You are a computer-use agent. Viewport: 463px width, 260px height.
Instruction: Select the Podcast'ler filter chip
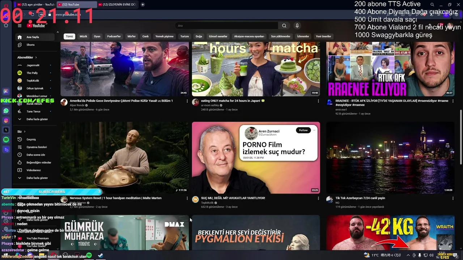114,36
